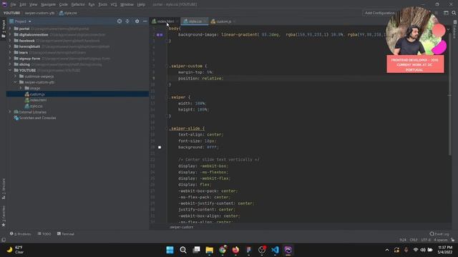The image size is (458, 257).
Task: Click the gradient color swatch in gutter
Action: (x=160, y=35)
